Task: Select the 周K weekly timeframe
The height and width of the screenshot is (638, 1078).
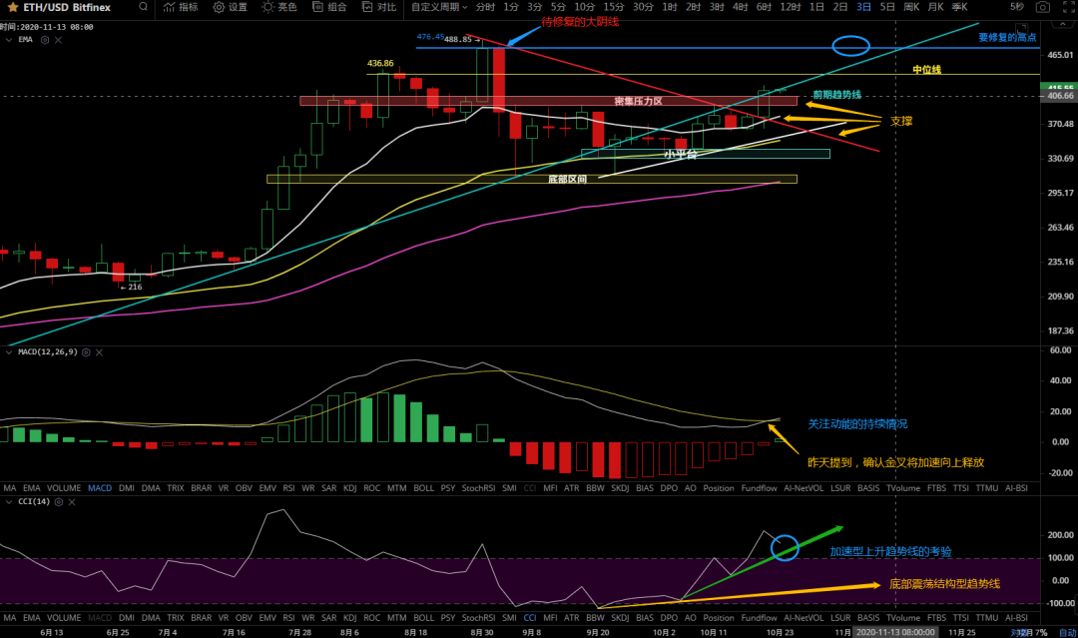Action: pos(910,7)
